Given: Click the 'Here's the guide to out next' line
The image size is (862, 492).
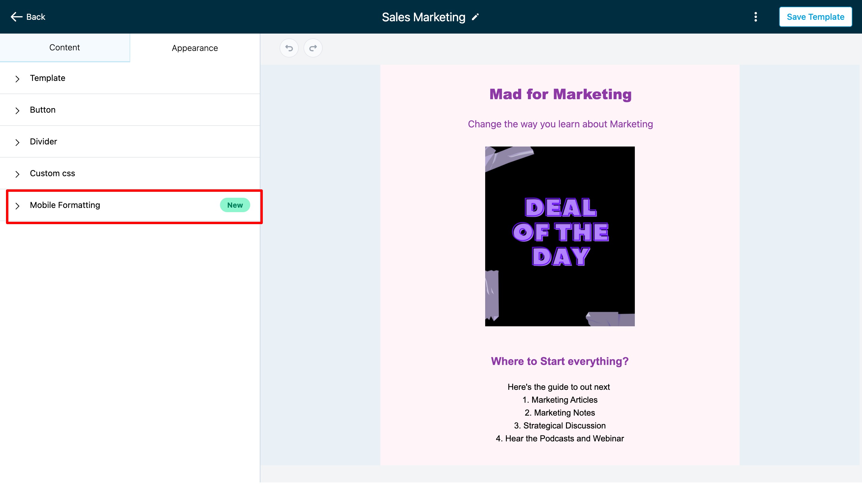Looking at the screenshot, I should tap(559, 387).
